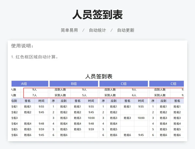This screenshot has height=149, width=195.
Task: Select the 9:55 time cell in A组
Action: (41, 107)
